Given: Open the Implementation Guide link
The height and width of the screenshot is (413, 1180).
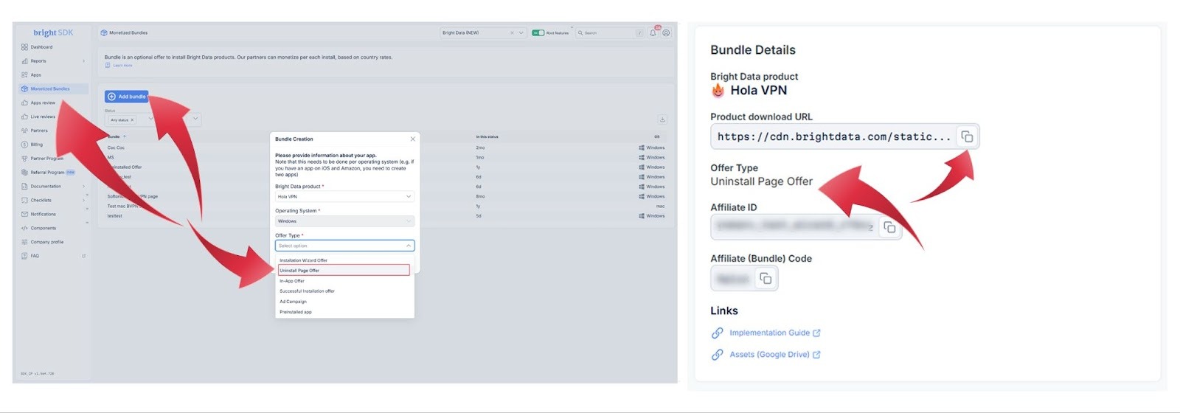Looking at the screenshot, I should point(769,333).
